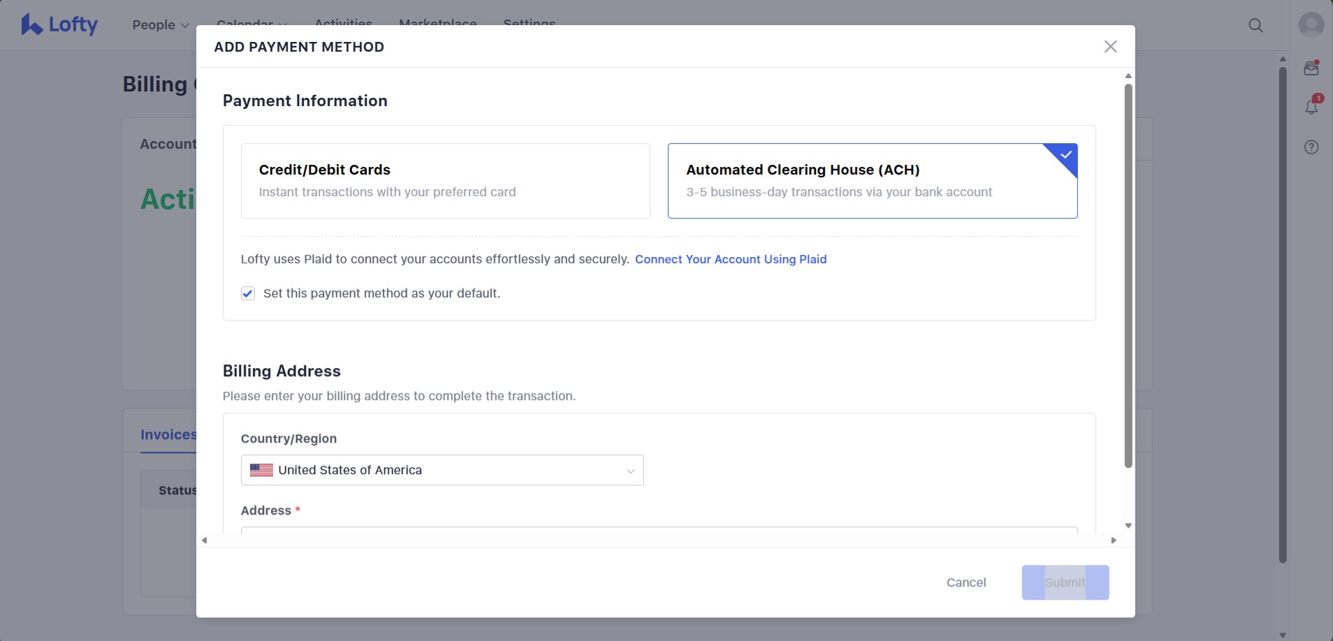Click the US flag icon in country field
The width and height of the screenshot is (1333, 641).
point(261,471)
